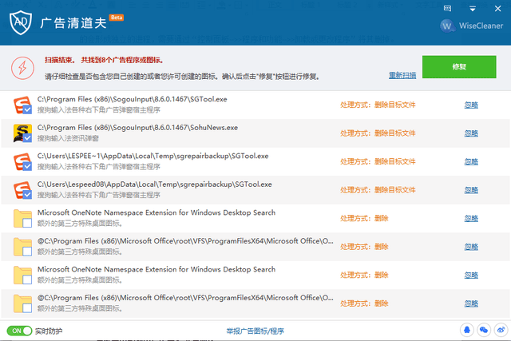
Task: Click 忽略 for Program Files SGTool.exe
Action: pos(471,105)
